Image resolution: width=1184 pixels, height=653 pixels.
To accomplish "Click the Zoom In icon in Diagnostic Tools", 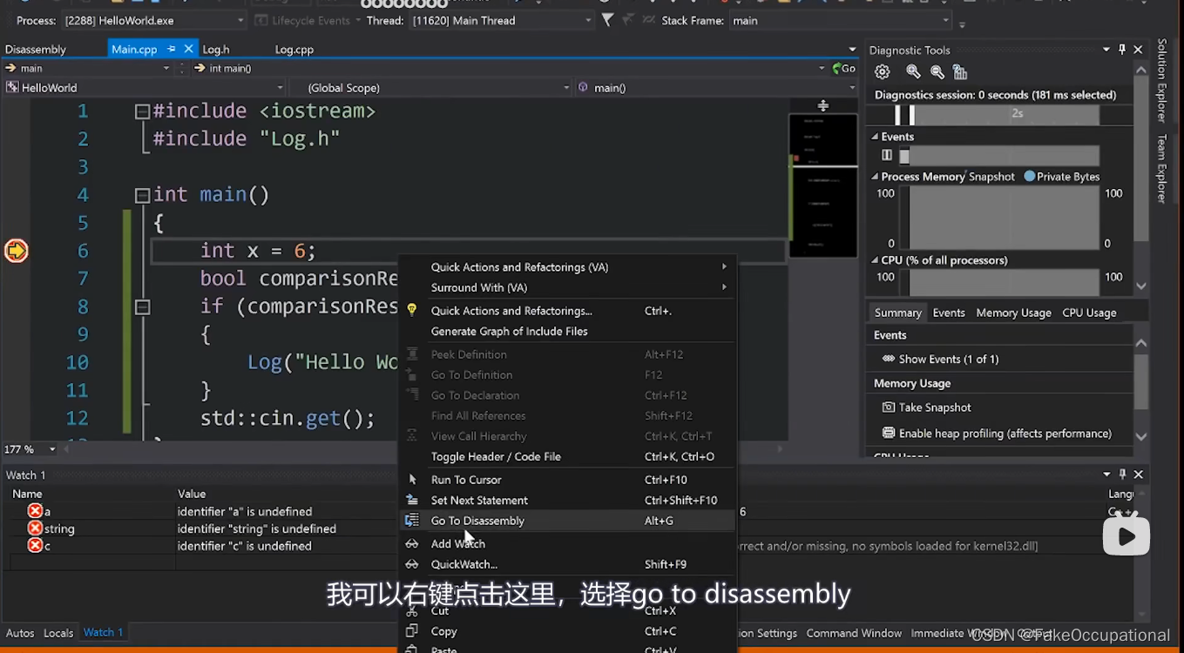I will click(912, 71).
